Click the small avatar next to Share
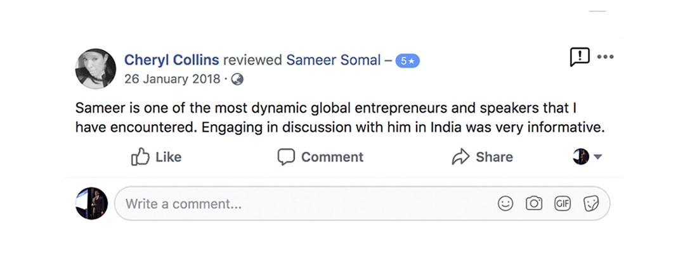Image resolution: width=690 pixels, height=271 pixels. coord(580,157)
